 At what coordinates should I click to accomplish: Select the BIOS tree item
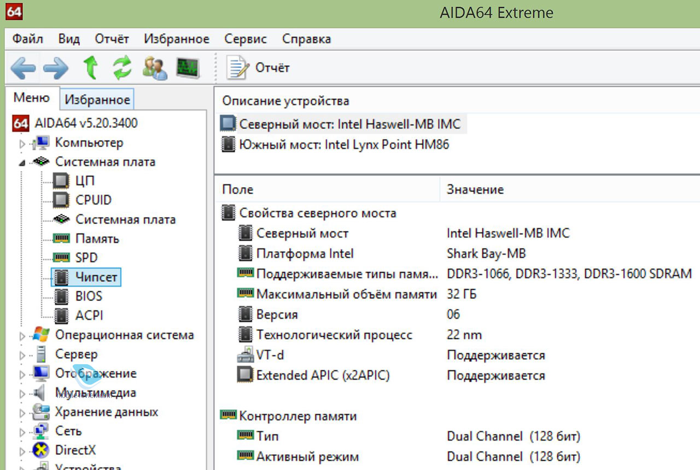(x=89, y=296)
